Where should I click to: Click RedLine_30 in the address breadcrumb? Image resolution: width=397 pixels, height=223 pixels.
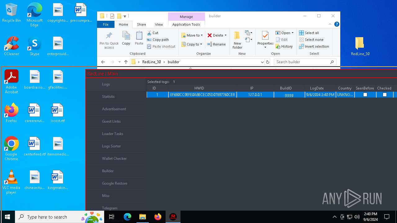152,62
